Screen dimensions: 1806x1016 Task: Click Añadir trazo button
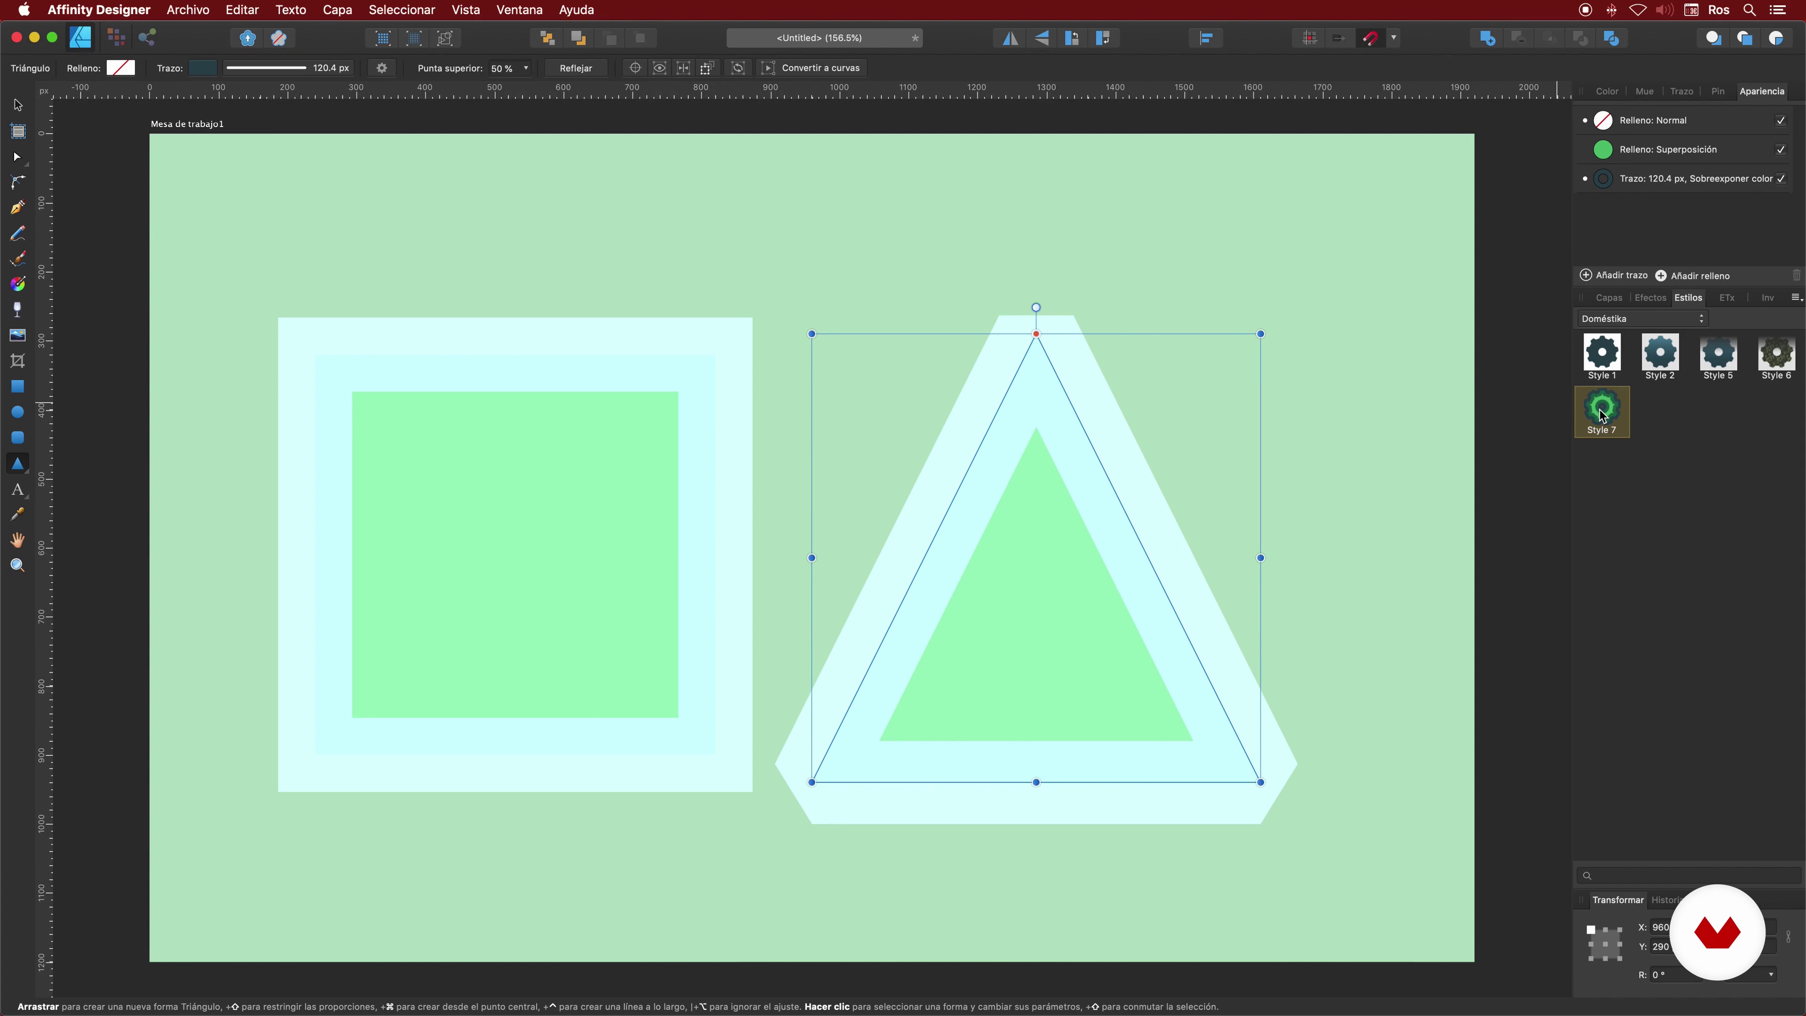coord(1614,275)
